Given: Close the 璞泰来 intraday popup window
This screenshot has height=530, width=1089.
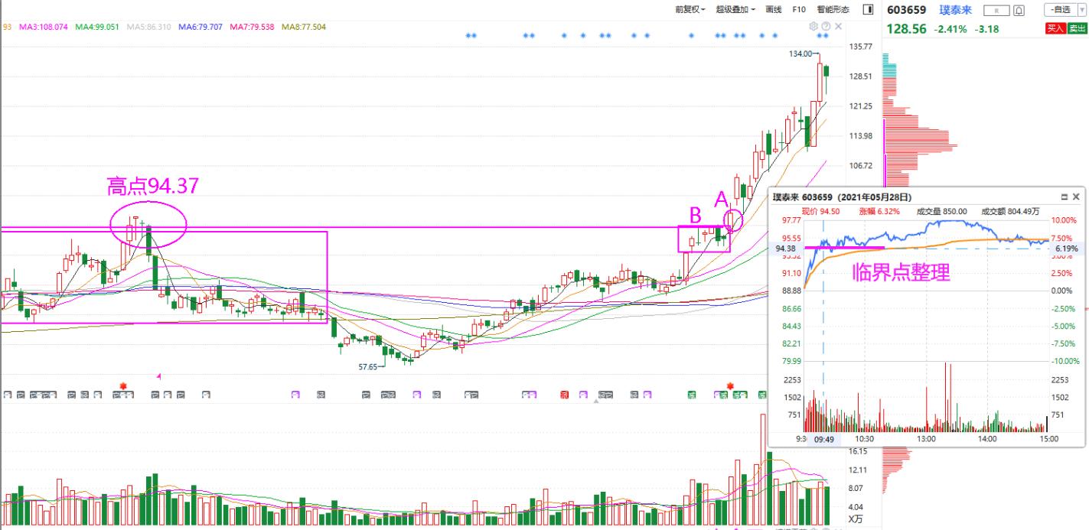Looking at the screenshot, I should [1077, 197].
